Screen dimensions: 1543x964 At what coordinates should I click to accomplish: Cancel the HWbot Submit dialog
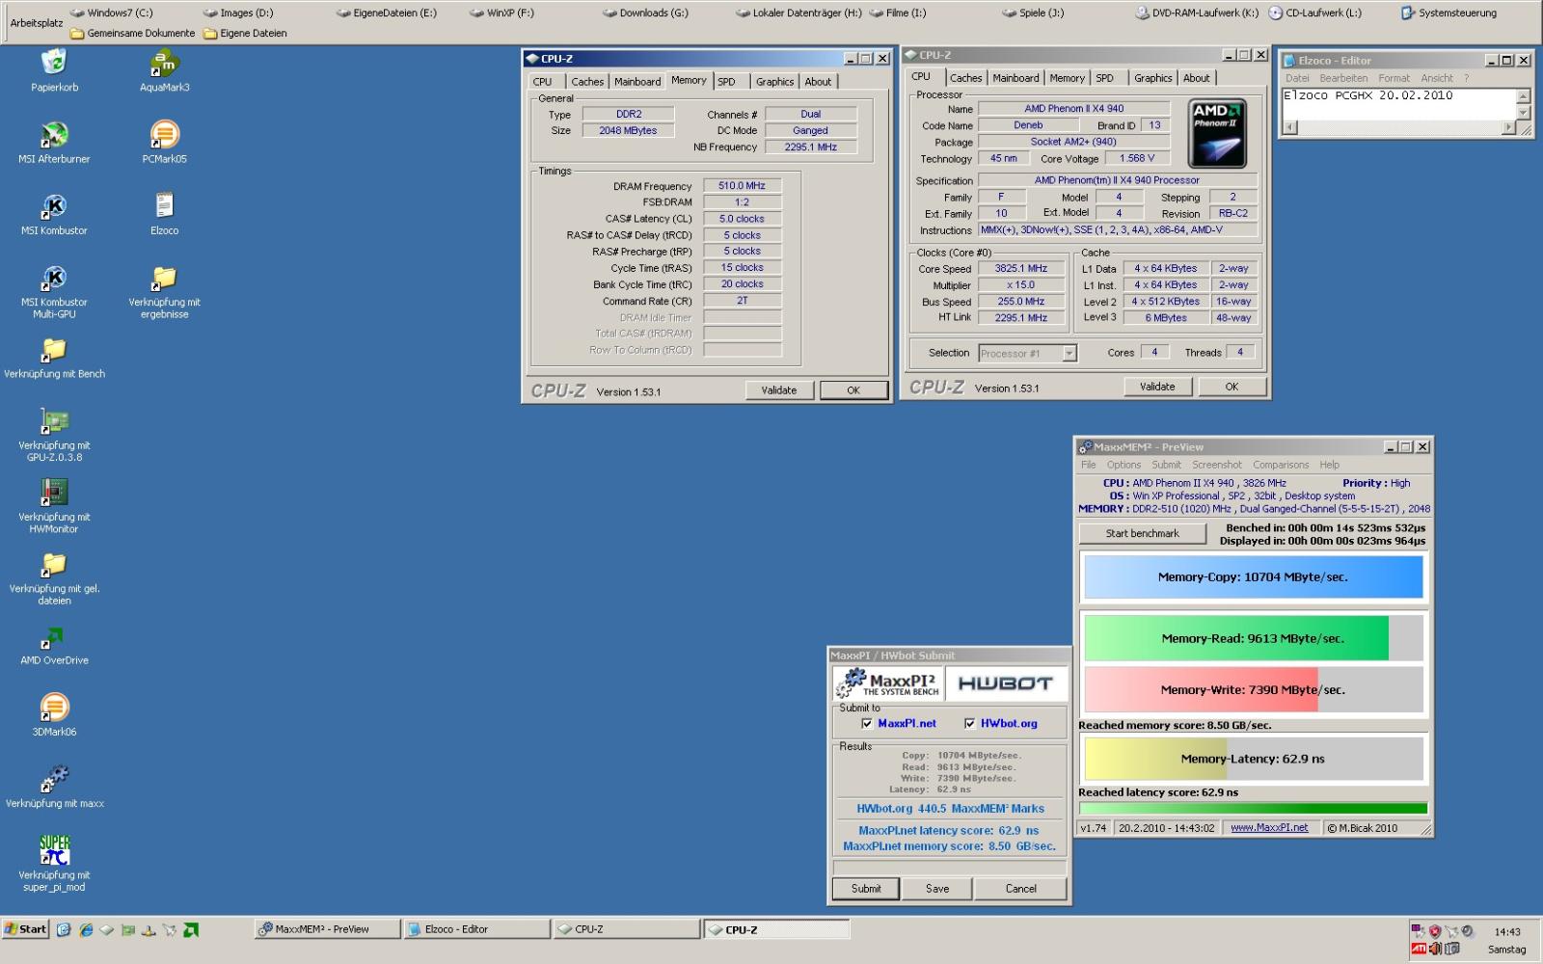coord(1020,889)
